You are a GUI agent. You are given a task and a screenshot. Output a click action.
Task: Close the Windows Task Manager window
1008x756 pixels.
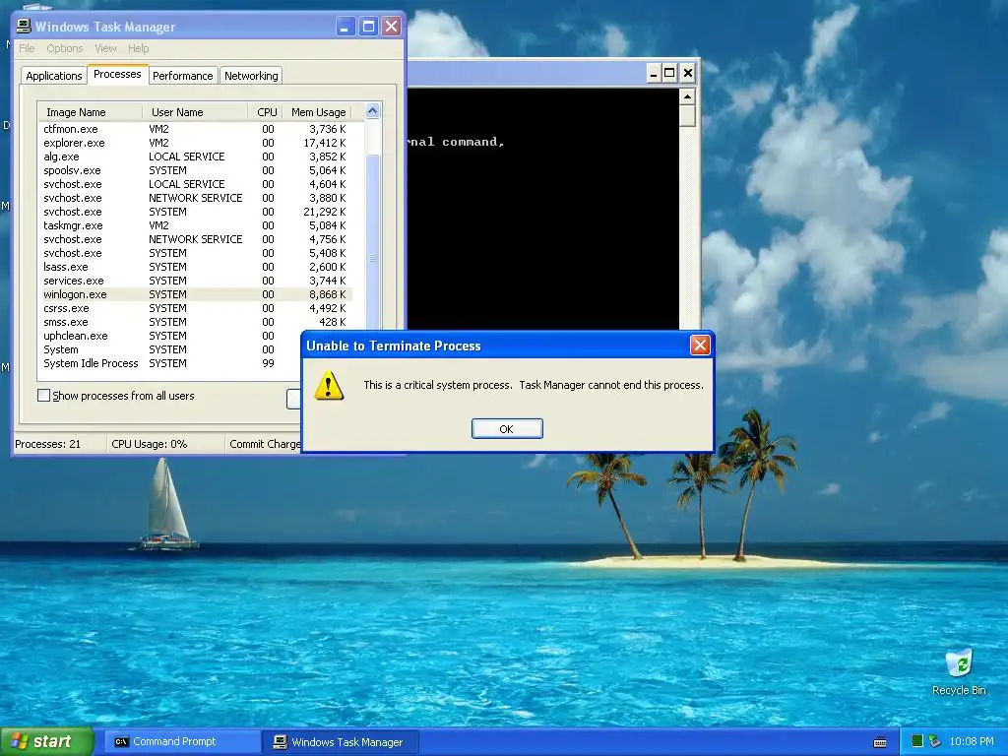tap(391, 27)
